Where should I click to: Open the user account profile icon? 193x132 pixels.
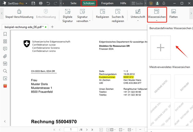tap(157, 3)
